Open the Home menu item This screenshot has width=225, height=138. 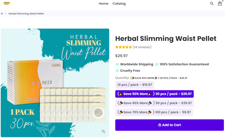(x=103, y=4)
